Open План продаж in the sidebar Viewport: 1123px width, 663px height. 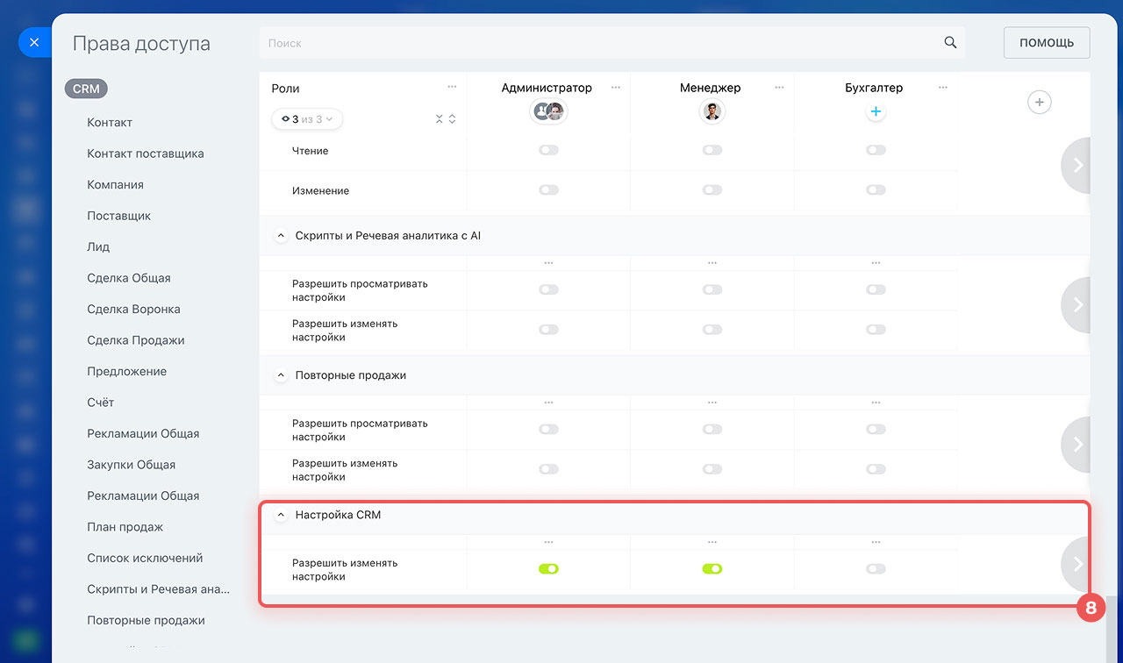pos(125,527)
